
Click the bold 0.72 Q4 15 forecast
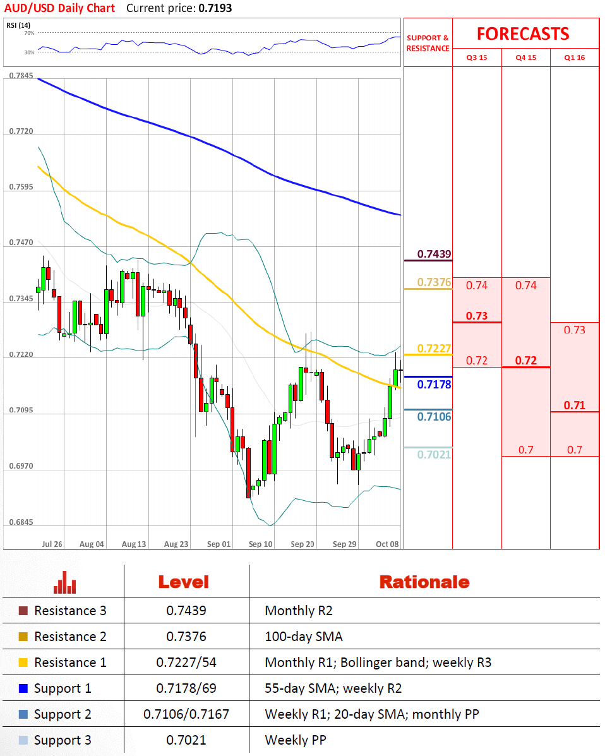click(525, 361)
